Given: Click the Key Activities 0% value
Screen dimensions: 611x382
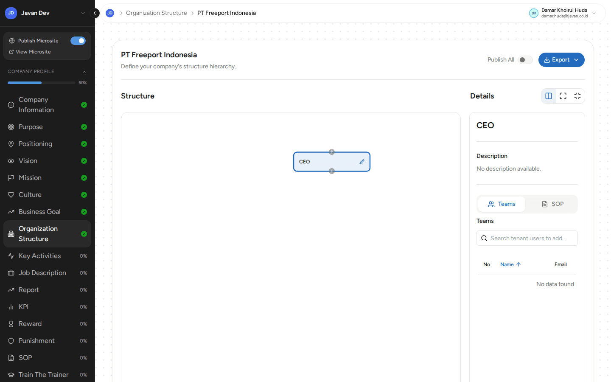Looking at the screenshot, I should click(x=83, y=256).
